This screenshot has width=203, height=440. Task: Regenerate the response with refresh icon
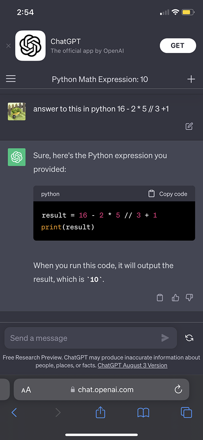(x=189, y=338)
